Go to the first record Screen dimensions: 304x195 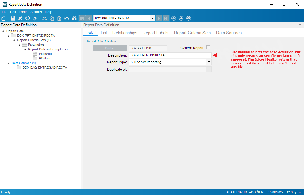click(82, 18)
